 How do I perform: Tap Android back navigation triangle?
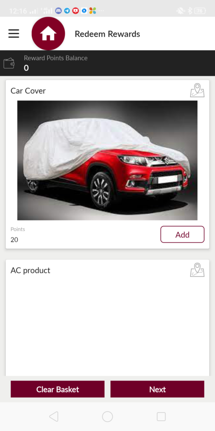coord(54,416)
